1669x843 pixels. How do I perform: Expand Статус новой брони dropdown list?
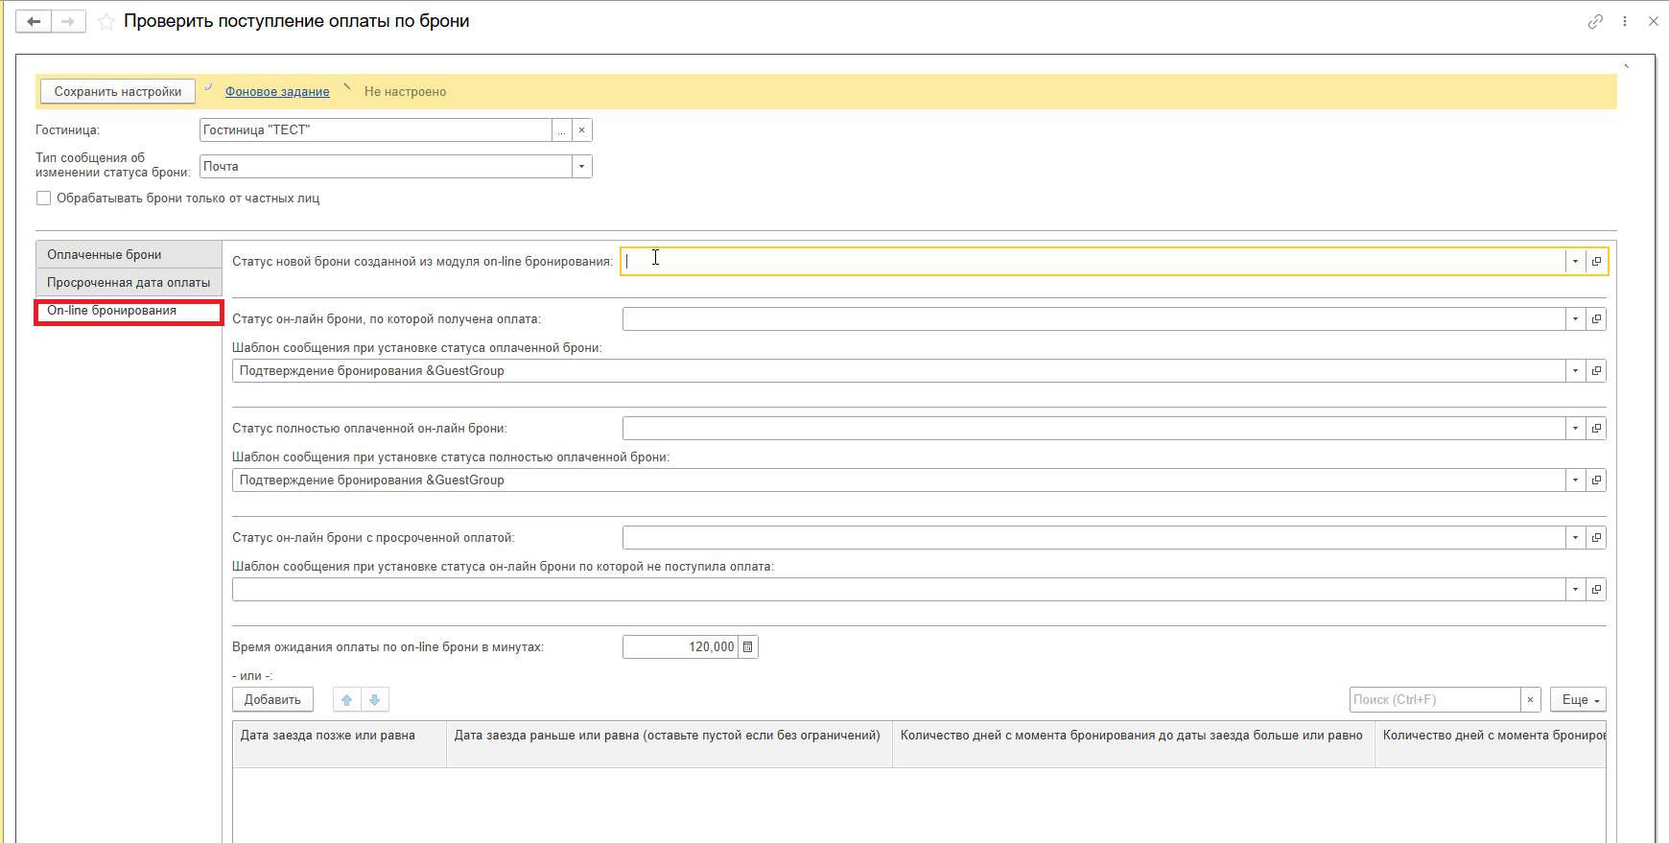(1575, 261)
